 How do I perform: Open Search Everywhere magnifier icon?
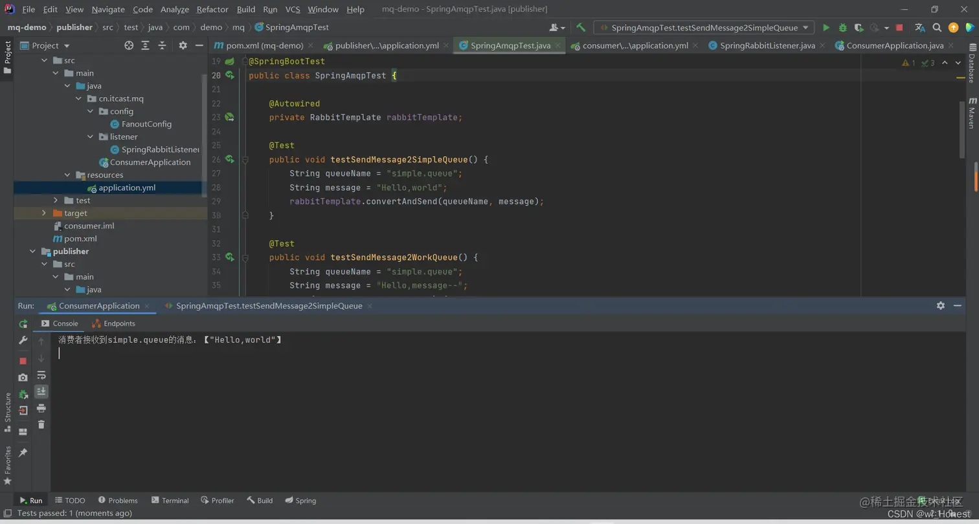(936, 28)
